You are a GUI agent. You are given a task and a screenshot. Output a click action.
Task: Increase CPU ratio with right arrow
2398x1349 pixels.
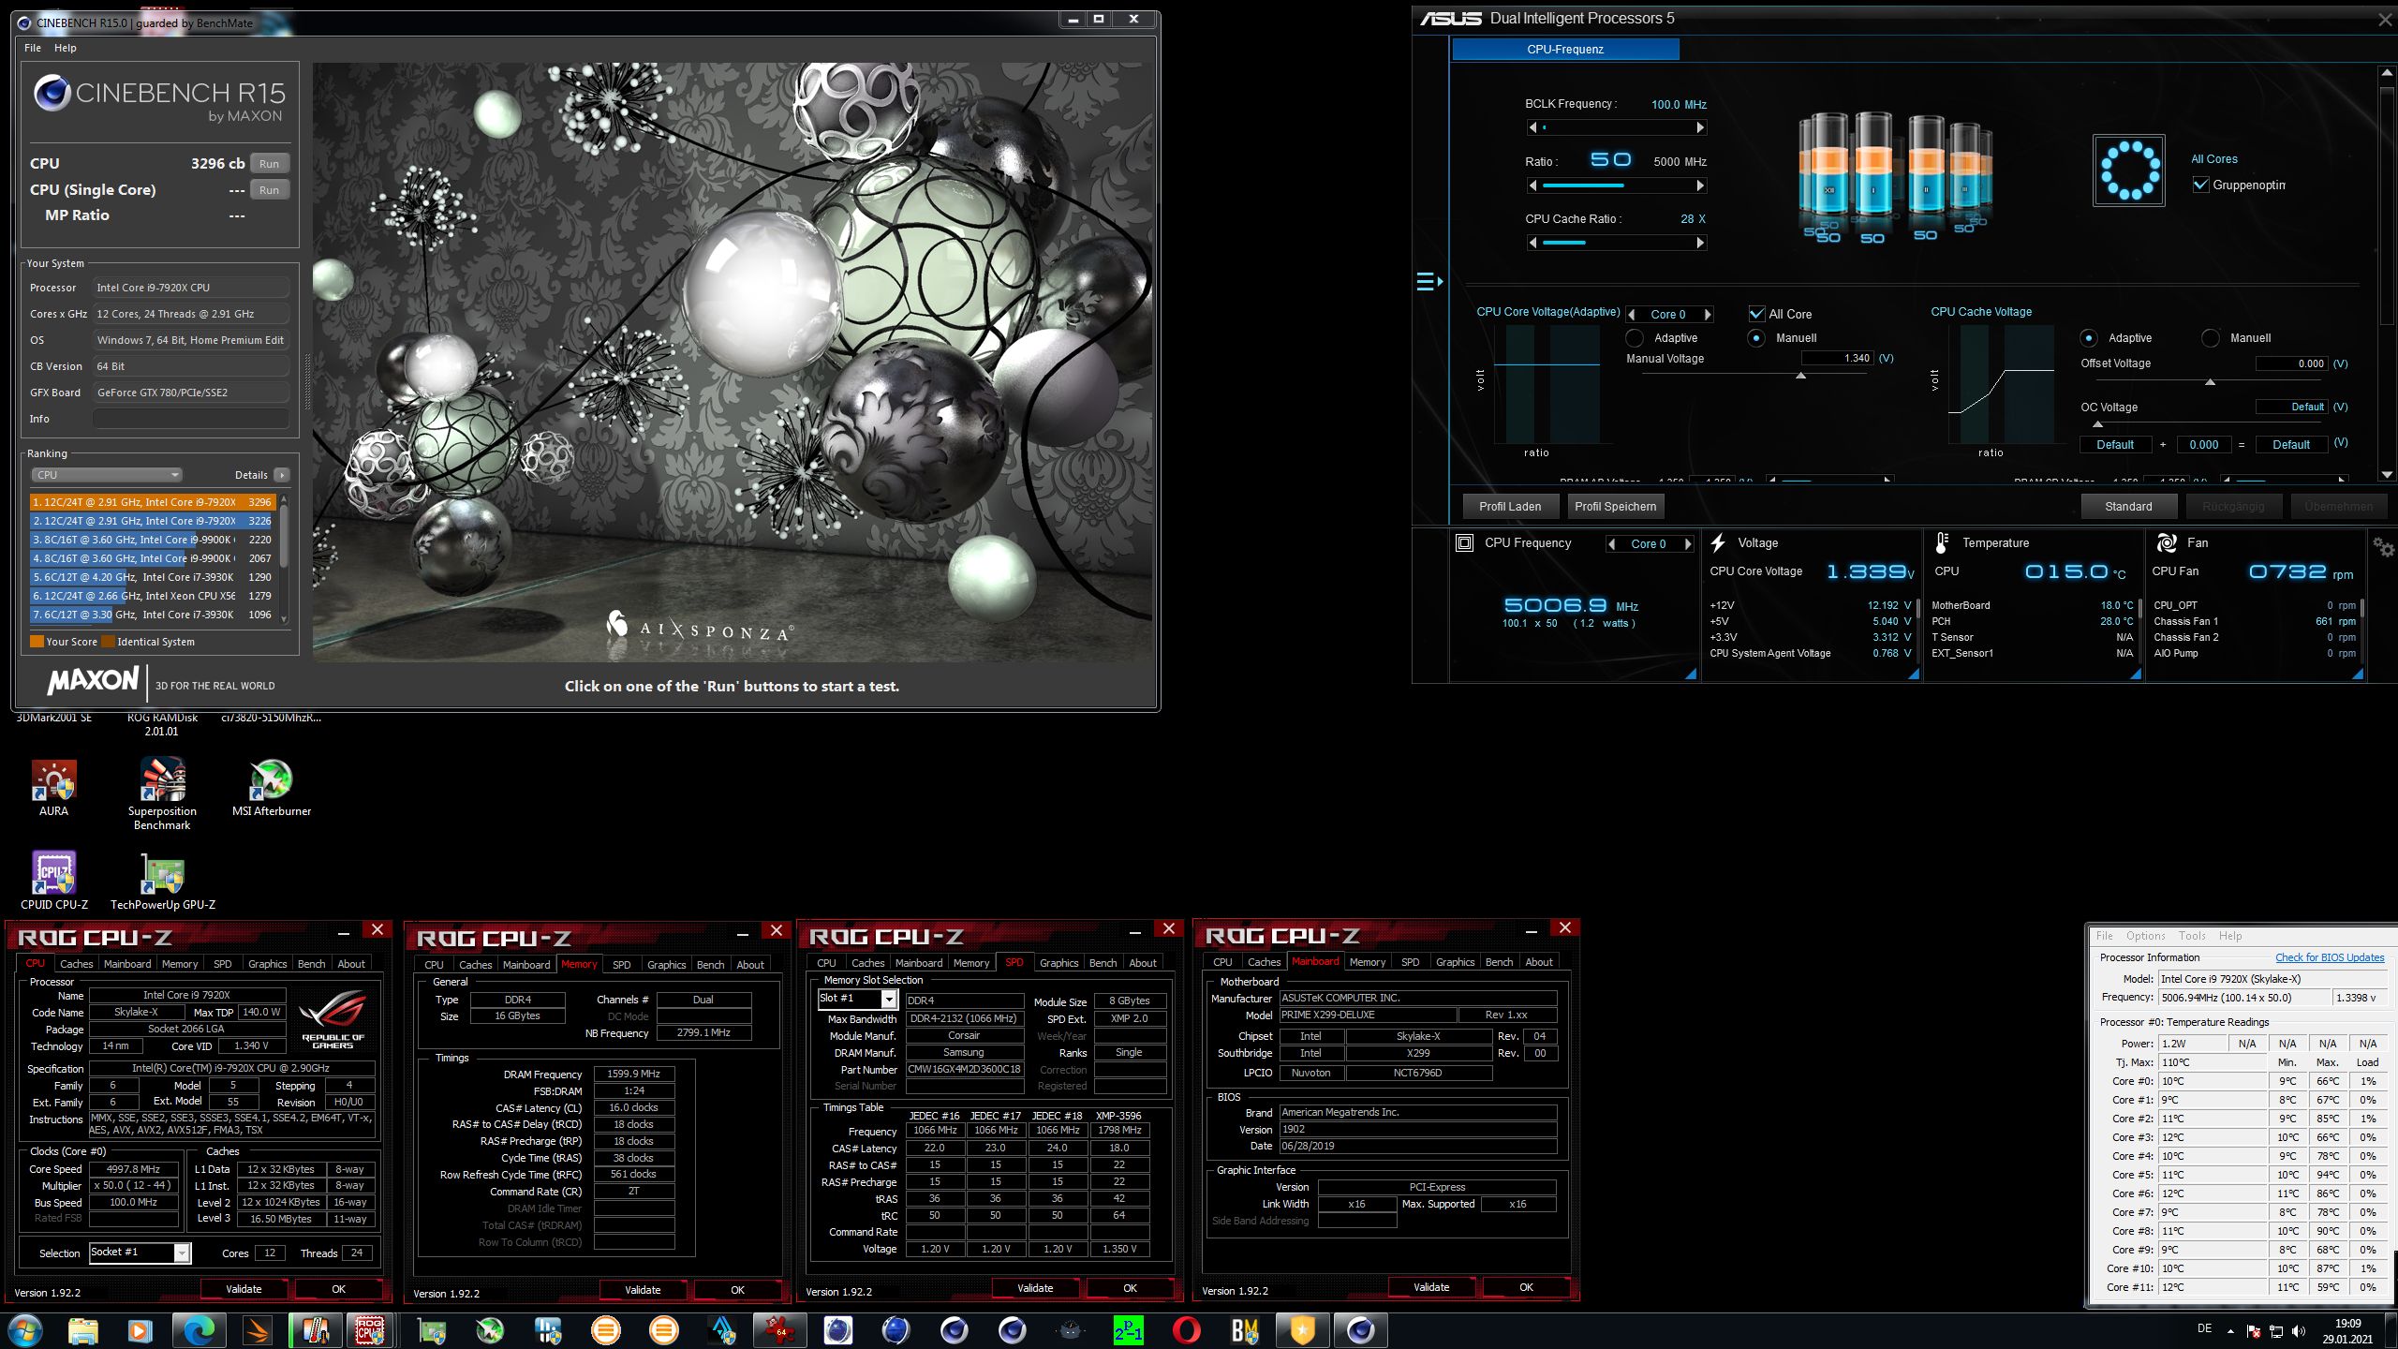[x=1700, y=185]
